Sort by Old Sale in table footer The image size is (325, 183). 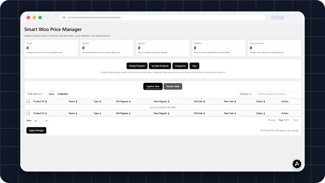tap(199, 113)
